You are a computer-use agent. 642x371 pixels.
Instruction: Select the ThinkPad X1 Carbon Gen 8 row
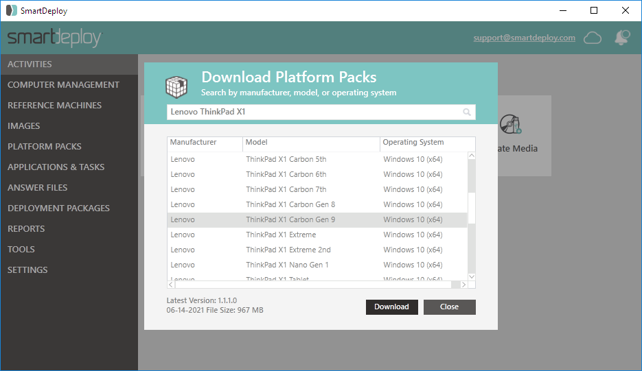[x=317, y=204]
